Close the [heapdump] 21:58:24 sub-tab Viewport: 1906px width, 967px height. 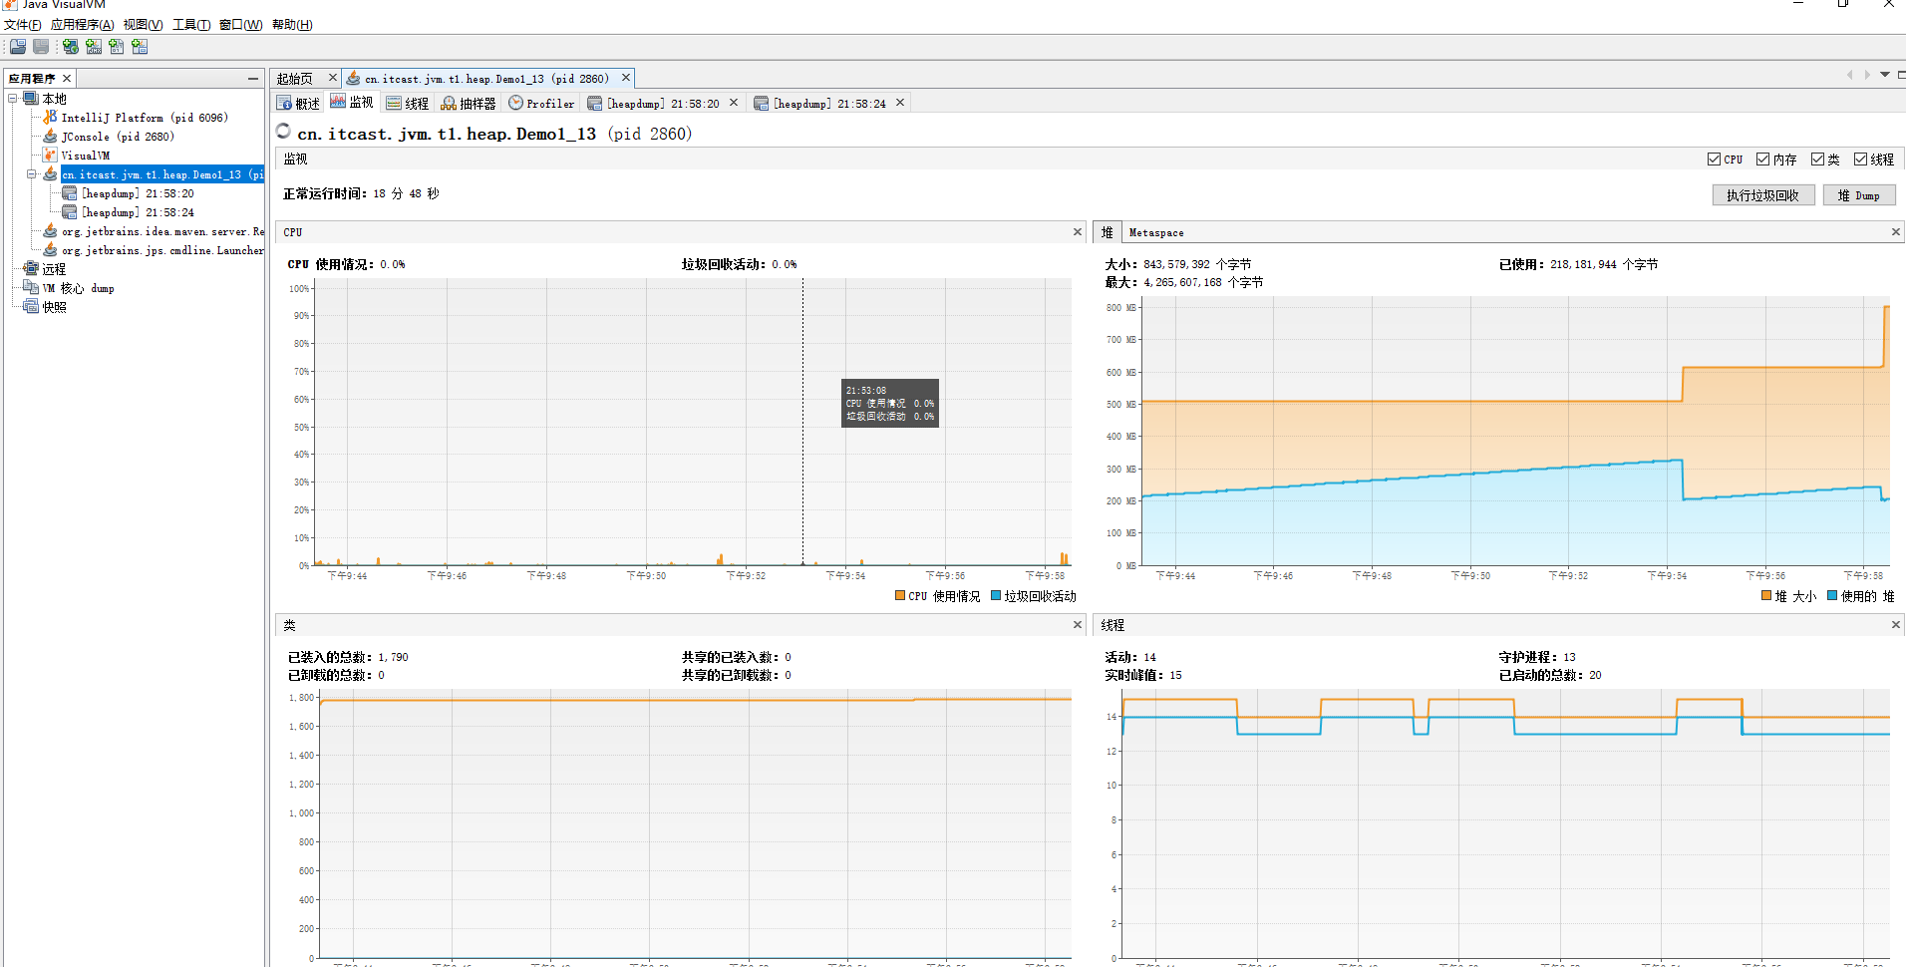pyautogui.click(x=900, y=103)
